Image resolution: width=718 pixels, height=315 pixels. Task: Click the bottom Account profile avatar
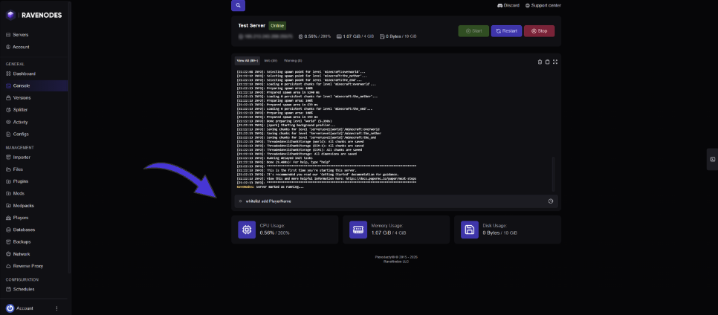pos(10,308)
